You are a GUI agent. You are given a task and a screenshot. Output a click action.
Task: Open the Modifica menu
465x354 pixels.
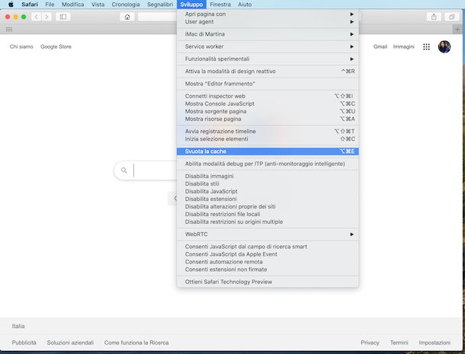click(72, 5)
